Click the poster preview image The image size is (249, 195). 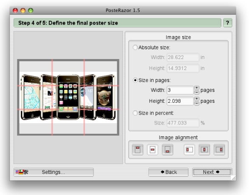[68, 97]
